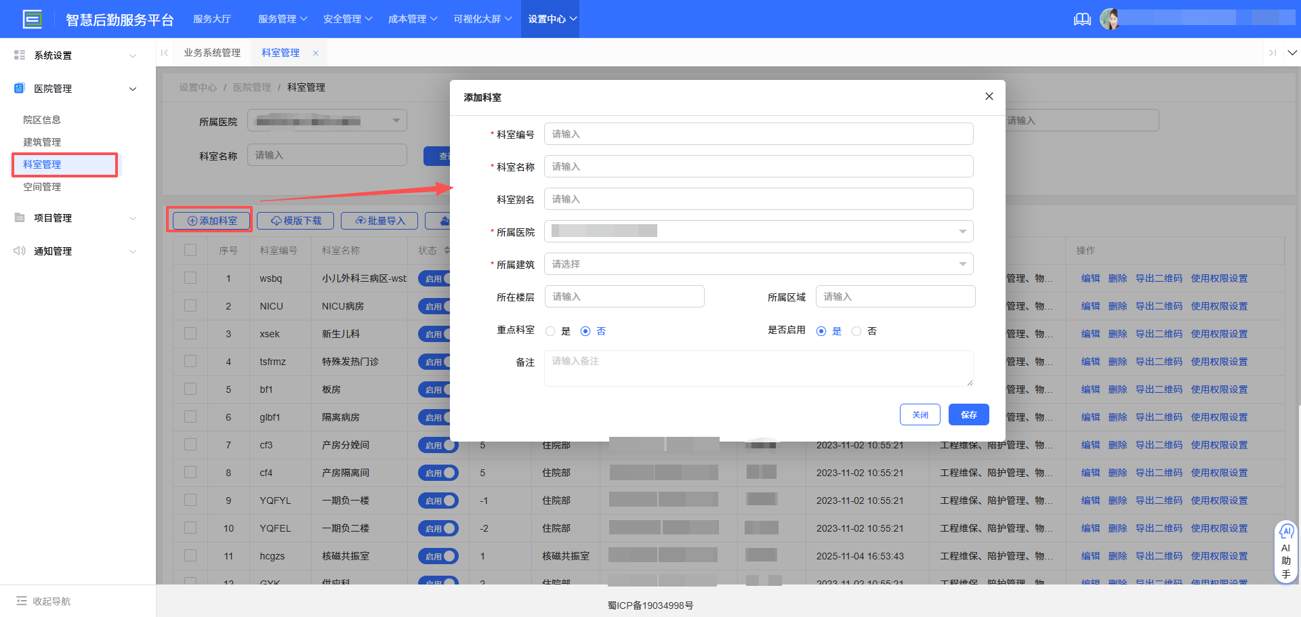Open the 安全管理 top menu

(347, 19)
